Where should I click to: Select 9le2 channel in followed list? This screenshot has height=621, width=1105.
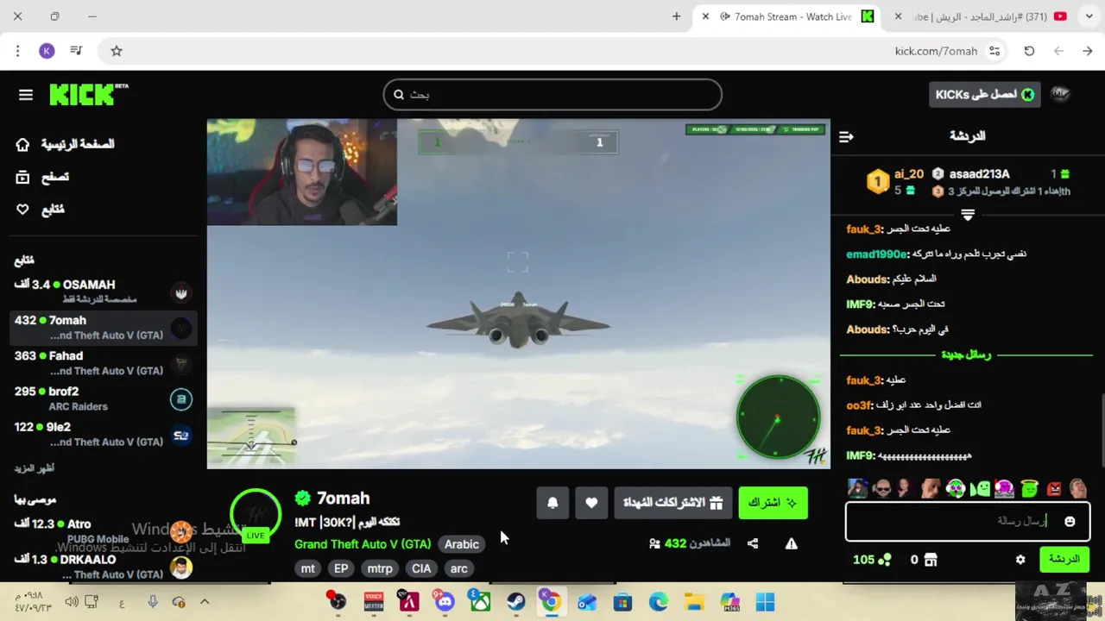104,433
